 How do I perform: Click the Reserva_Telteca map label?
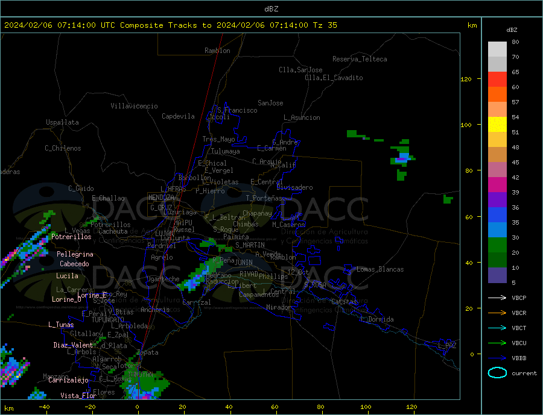tap(360, 59)
